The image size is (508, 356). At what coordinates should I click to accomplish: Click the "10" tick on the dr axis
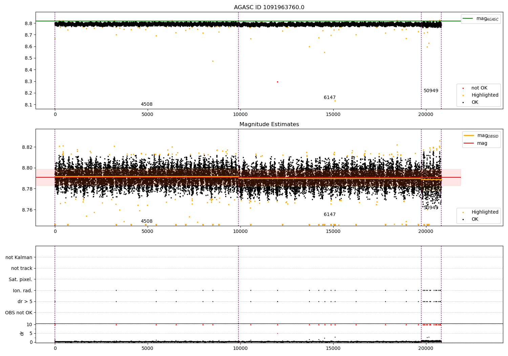pos(29,324)
